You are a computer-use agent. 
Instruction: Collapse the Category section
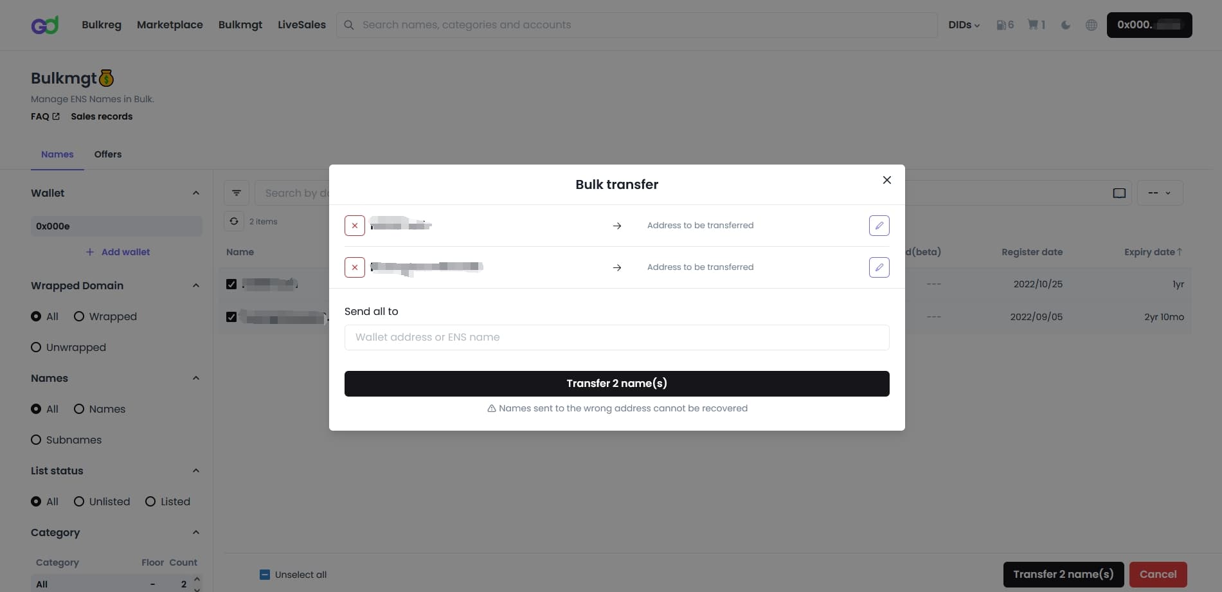pyautogui.click(x=196, y=532)
